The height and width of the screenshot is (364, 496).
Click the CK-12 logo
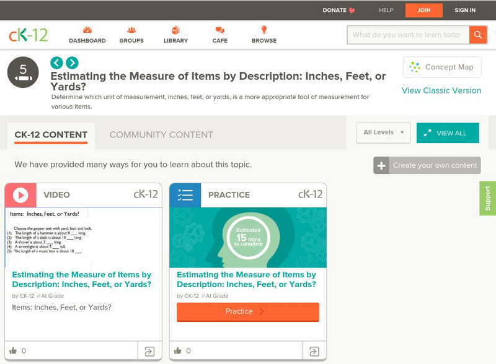click(28, 35)
